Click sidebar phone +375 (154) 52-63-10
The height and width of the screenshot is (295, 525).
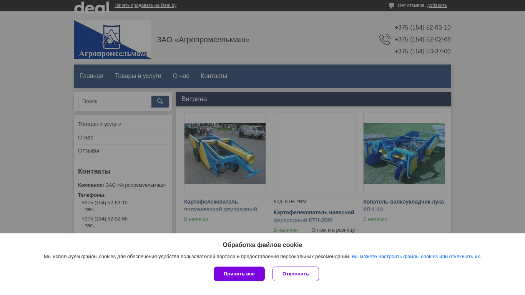(105, 203)
